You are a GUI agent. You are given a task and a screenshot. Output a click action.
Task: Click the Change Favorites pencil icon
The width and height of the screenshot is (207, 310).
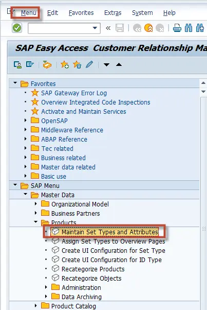click(x=89, y=65)
